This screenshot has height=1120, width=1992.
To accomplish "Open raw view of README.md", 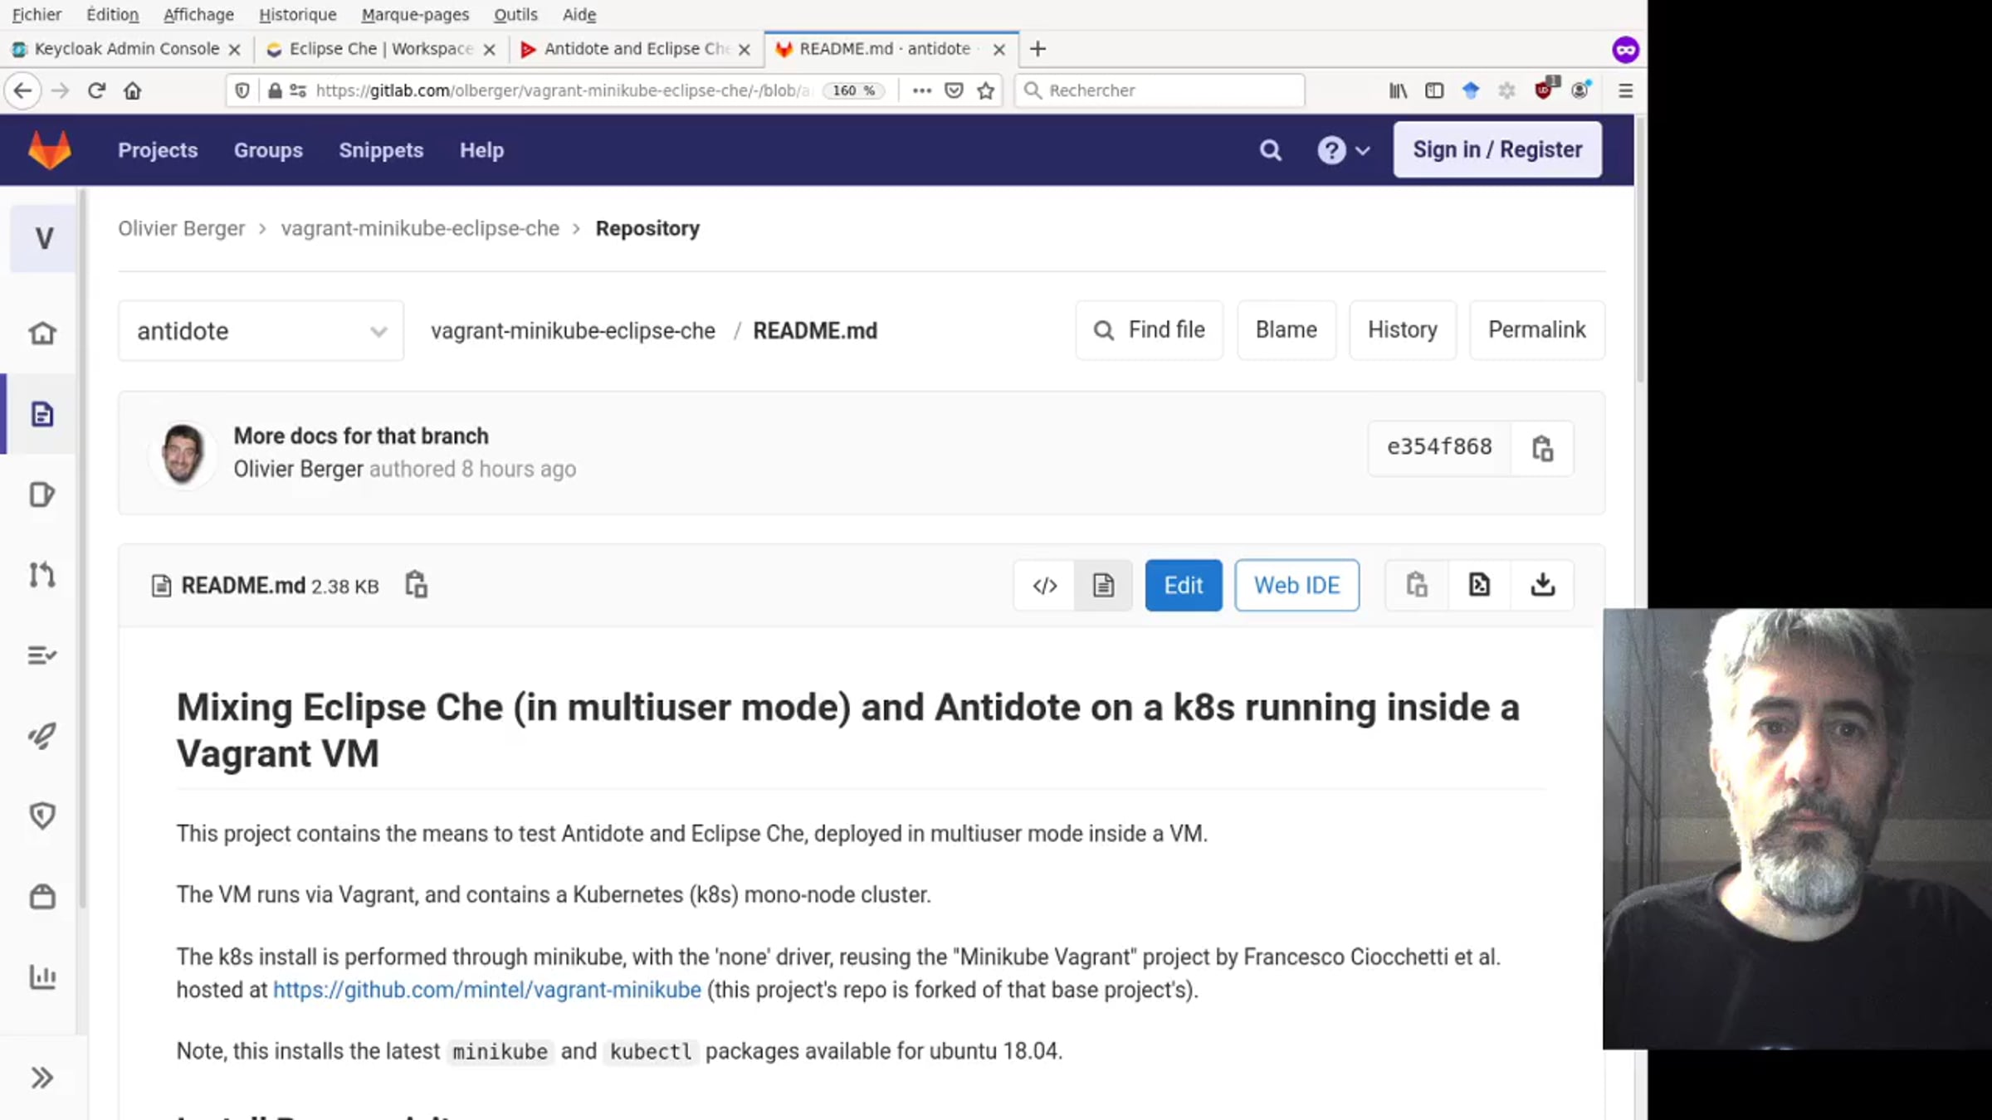I will click(x=1479, y=585).
